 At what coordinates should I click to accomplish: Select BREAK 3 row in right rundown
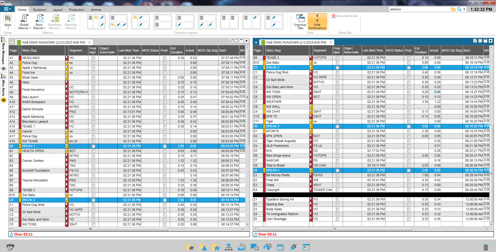pyautogui.click(x=371, y=126)
